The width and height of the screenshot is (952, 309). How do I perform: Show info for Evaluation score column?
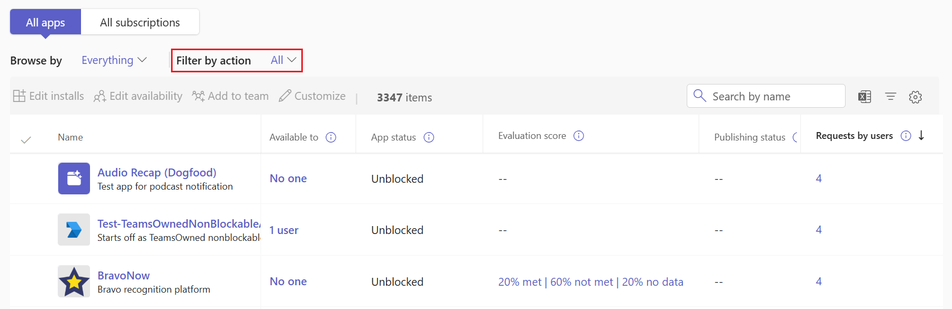[x=579, y=136]
